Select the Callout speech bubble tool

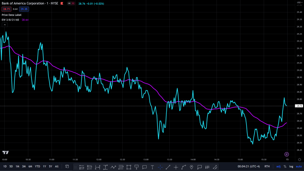(x=145, y=167)
